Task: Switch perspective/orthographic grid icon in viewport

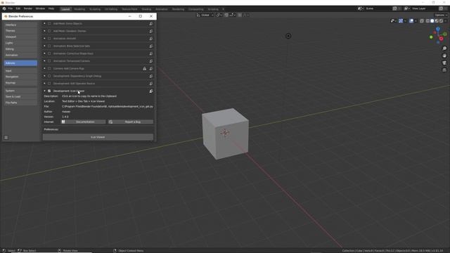Action: pyautogui.click(x=444, y=70)
